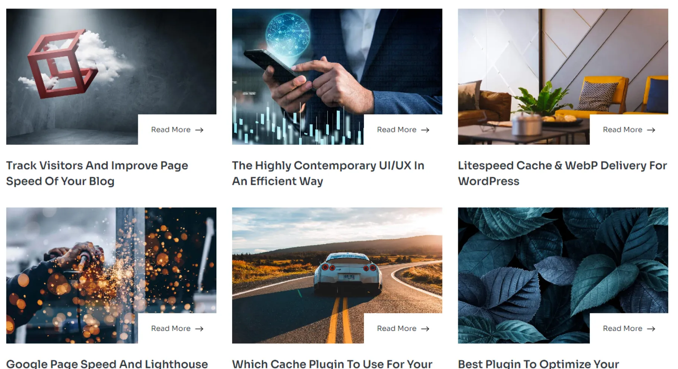
Task: Select the red cube and cloud thumbnail
Action: tap(111, 76)
